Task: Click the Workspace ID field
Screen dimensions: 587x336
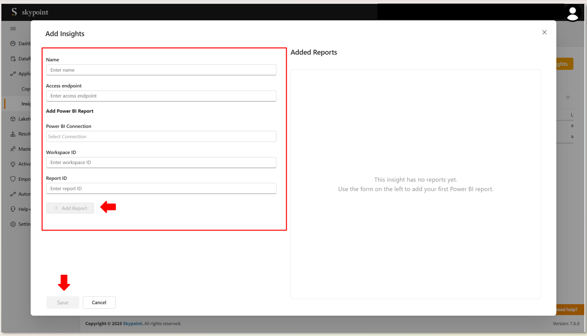Action: (x=161, y=162)
